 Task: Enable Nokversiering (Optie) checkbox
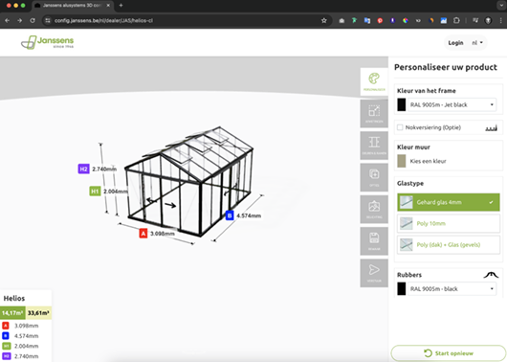(x=400, y=127)
